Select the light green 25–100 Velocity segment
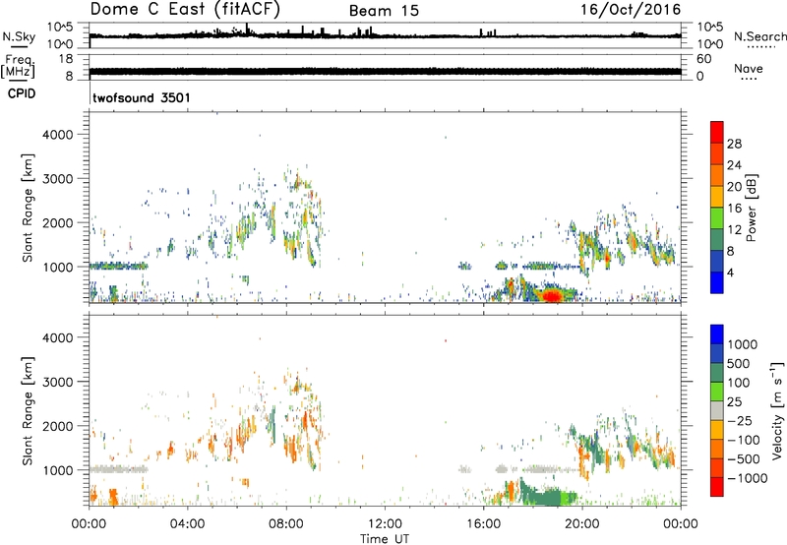 click(717, 392)
